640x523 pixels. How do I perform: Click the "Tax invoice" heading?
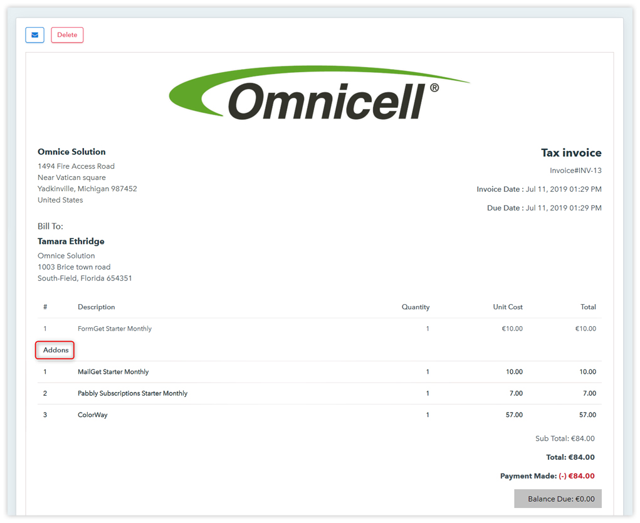[571, 152]
